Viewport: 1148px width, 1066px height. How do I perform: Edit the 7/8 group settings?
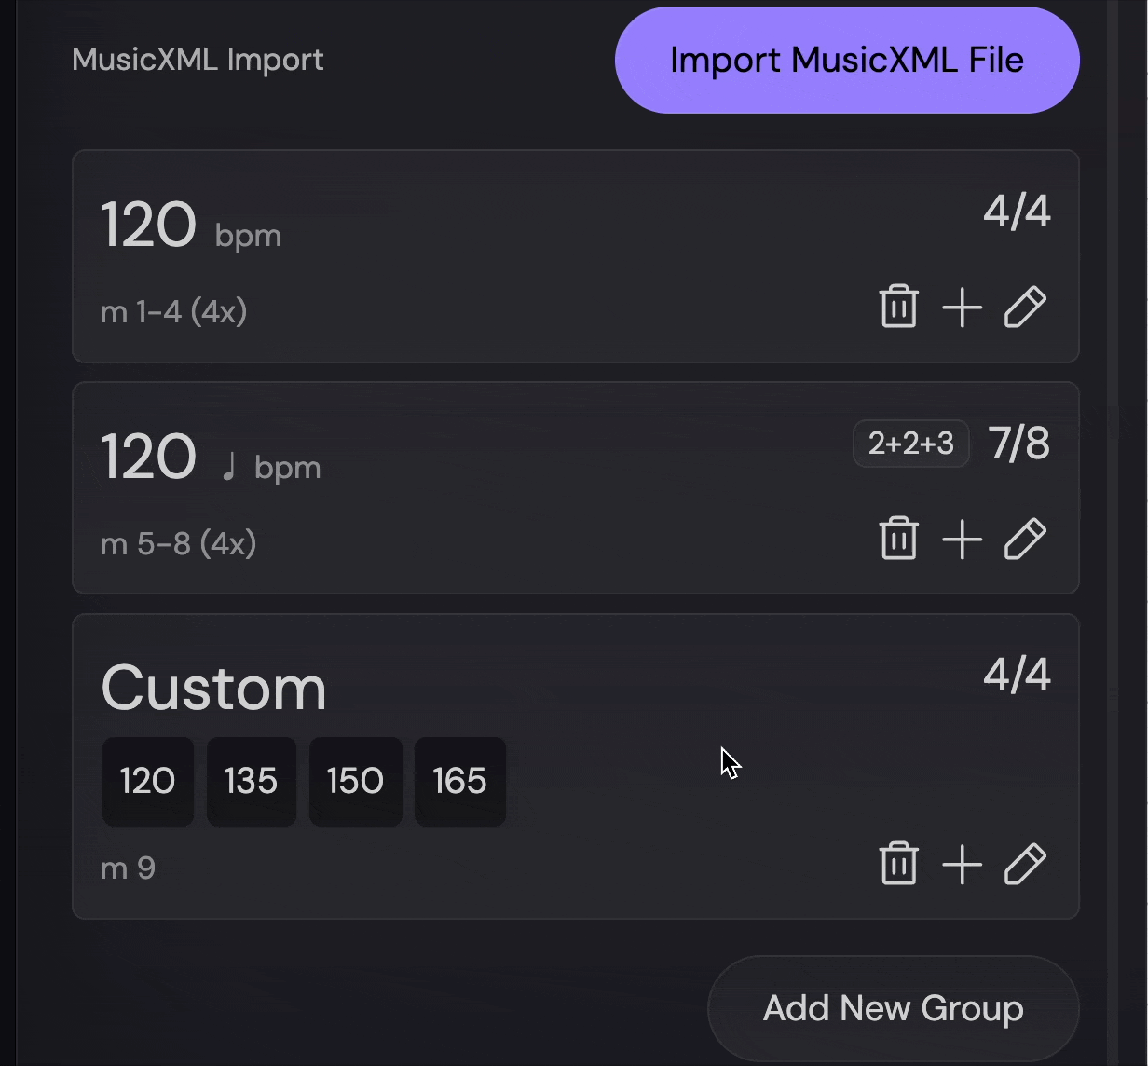pos(1024,538)
